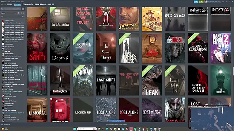Click the Windows Start button
This screenshot has height=131, width=234.
click(x=75, y=129)
